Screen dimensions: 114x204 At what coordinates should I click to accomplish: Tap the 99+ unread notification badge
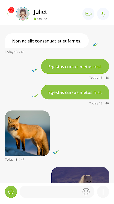[x=11, y=10]
